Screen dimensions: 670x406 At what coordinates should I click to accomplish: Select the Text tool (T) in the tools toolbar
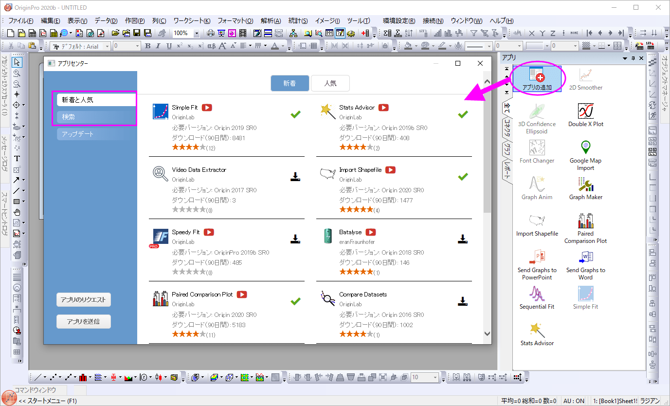point(17,158)
